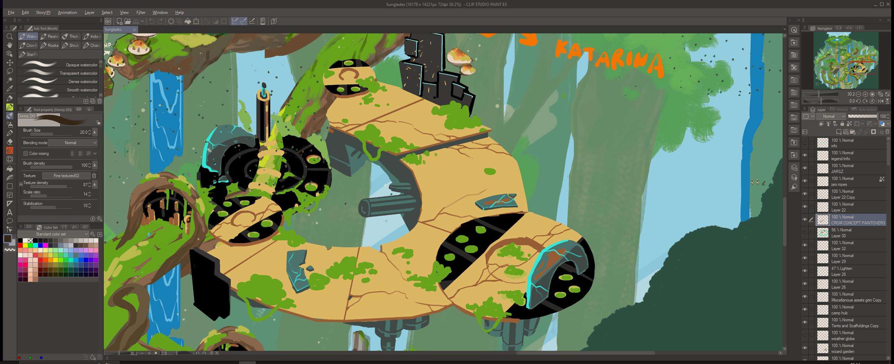Click the Redo arrow

tap(160, 21)
